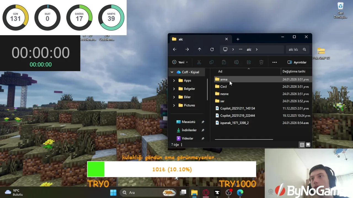Click alc segment in address bar
The height and width of the screenshot is (198, 353).
pyautogui.click(x=249, y=50)
